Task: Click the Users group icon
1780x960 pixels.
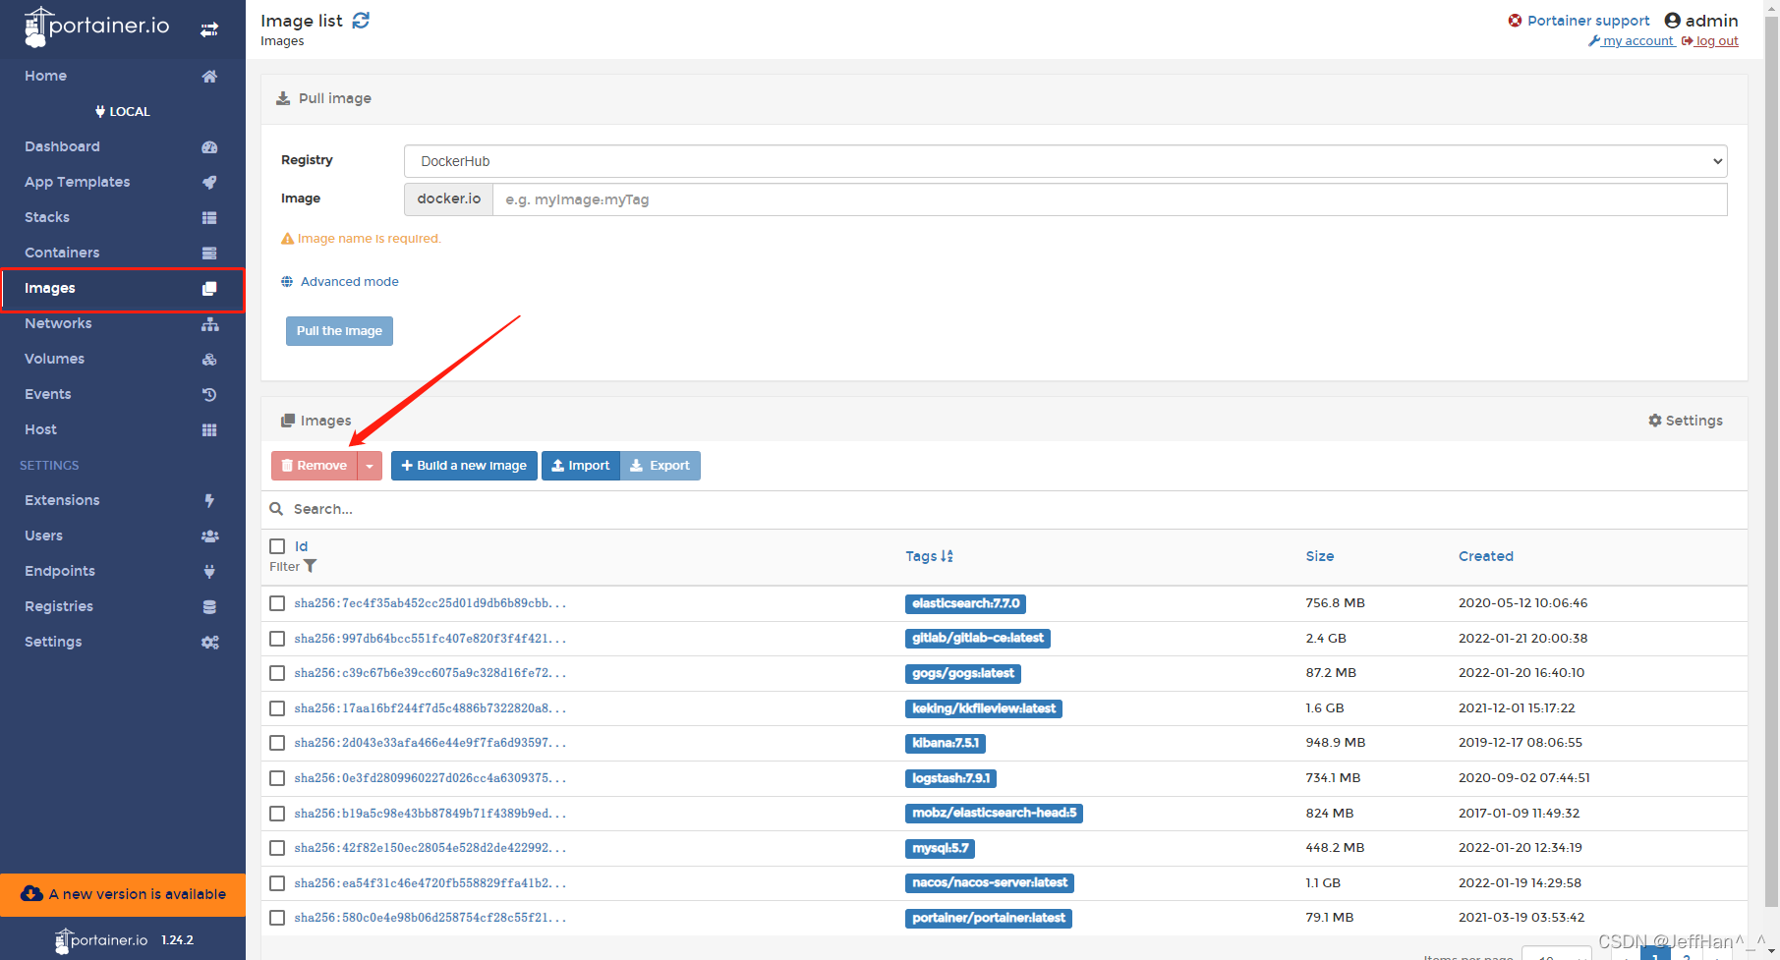Action: coord(209,536)
